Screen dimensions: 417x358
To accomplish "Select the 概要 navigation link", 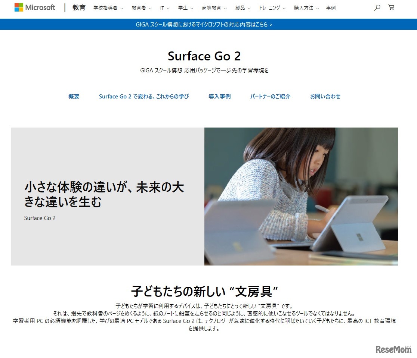I will point(74,96).
